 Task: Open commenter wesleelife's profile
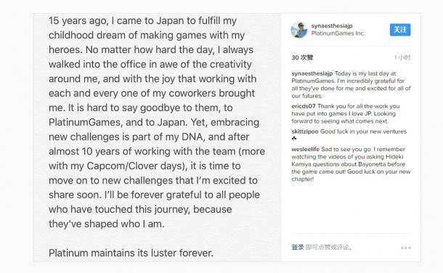pos(306,149)
